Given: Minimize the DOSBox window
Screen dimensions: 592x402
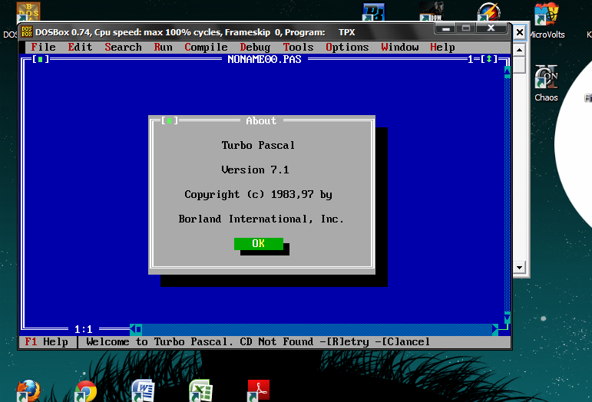Looking at the screenshot, I should tap(445, 28).
